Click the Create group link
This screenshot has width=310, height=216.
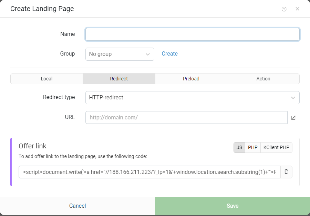click(169, 53)
